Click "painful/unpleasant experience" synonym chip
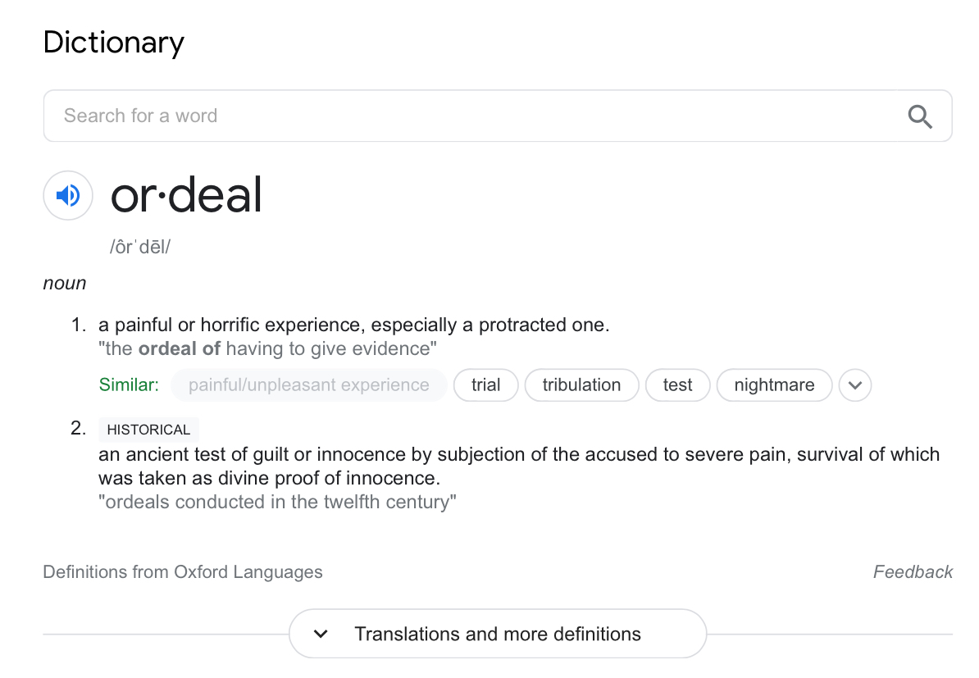The image size is (979, 678). click(x=308, y=385)
